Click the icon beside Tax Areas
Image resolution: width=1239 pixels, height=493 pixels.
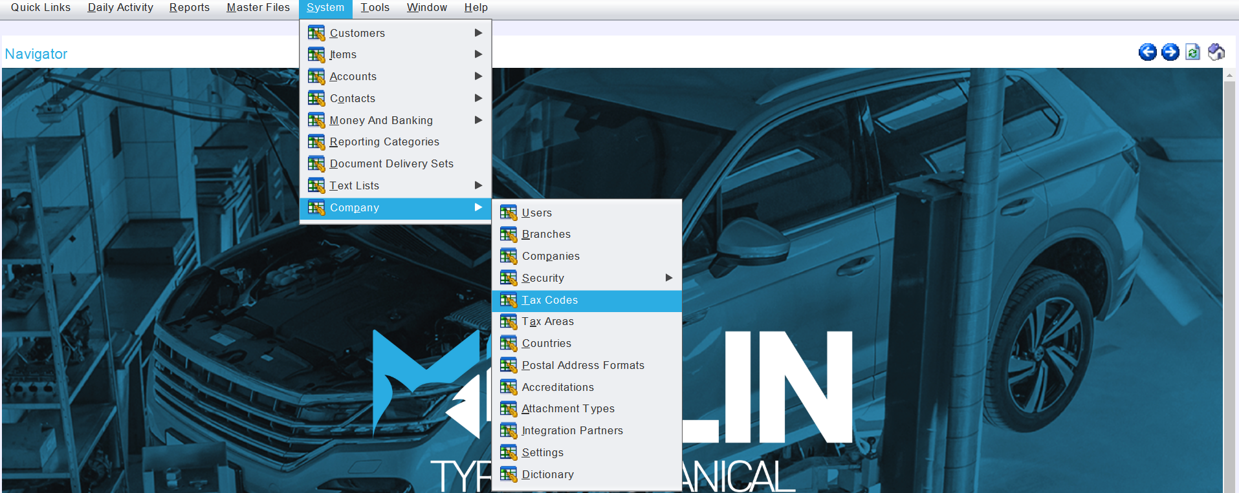[509, 322]
